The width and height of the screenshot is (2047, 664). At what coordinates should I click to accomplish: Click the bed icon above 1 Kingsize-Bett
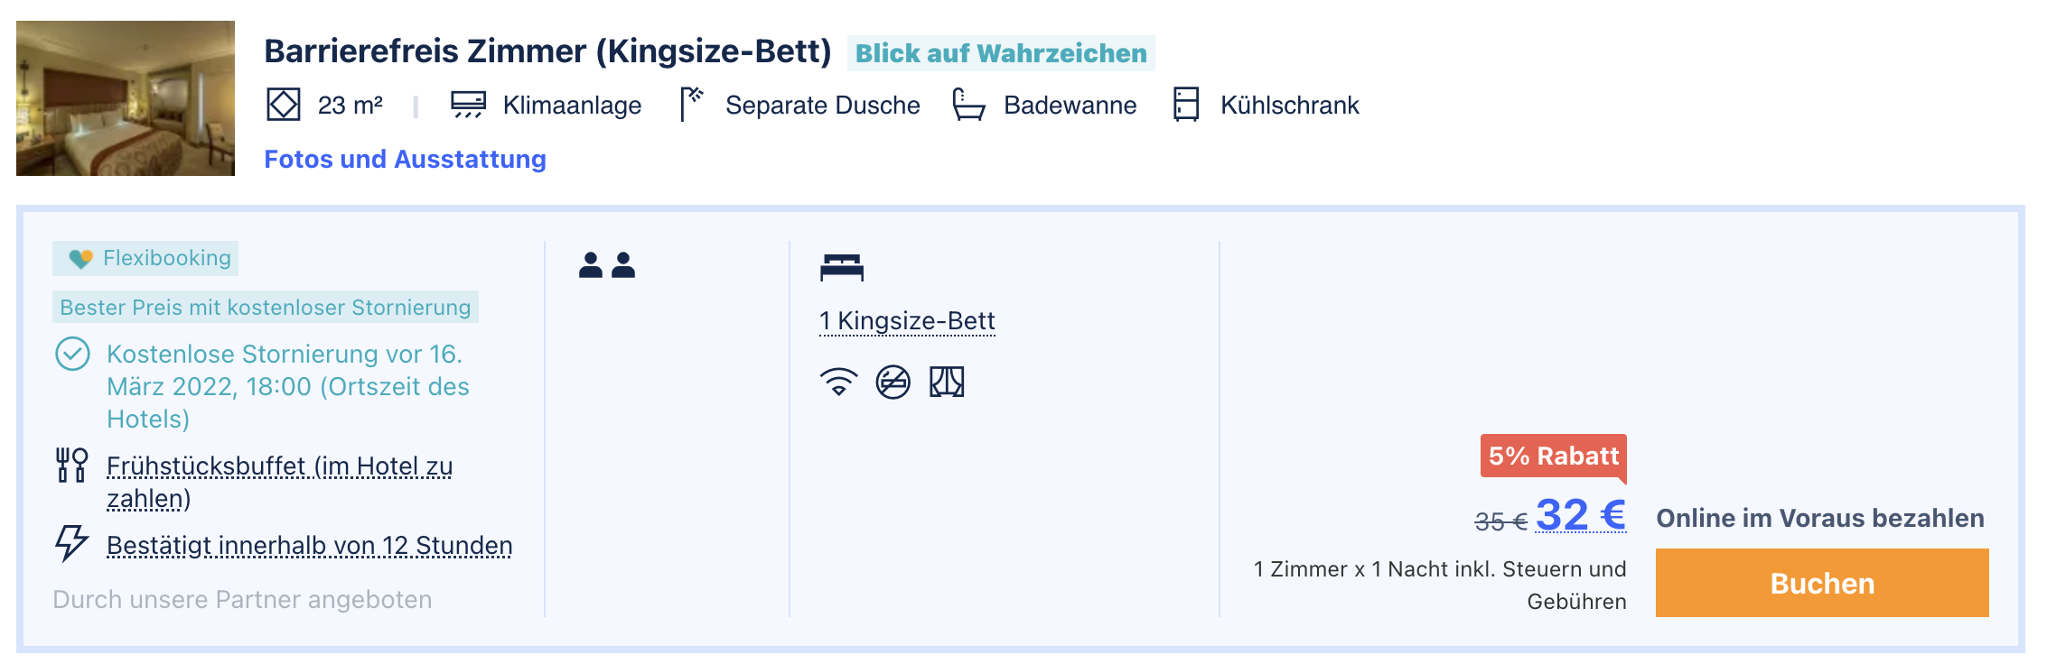click(x=842, y=267)
